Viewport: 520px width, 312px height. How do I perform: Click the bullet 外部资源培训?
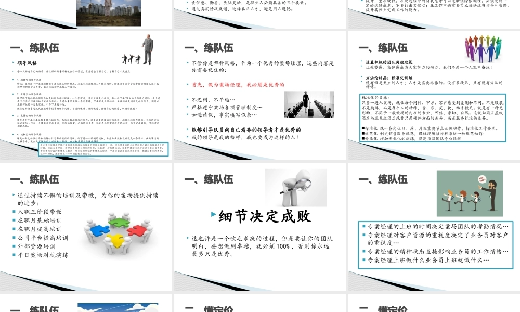point(36,246)
